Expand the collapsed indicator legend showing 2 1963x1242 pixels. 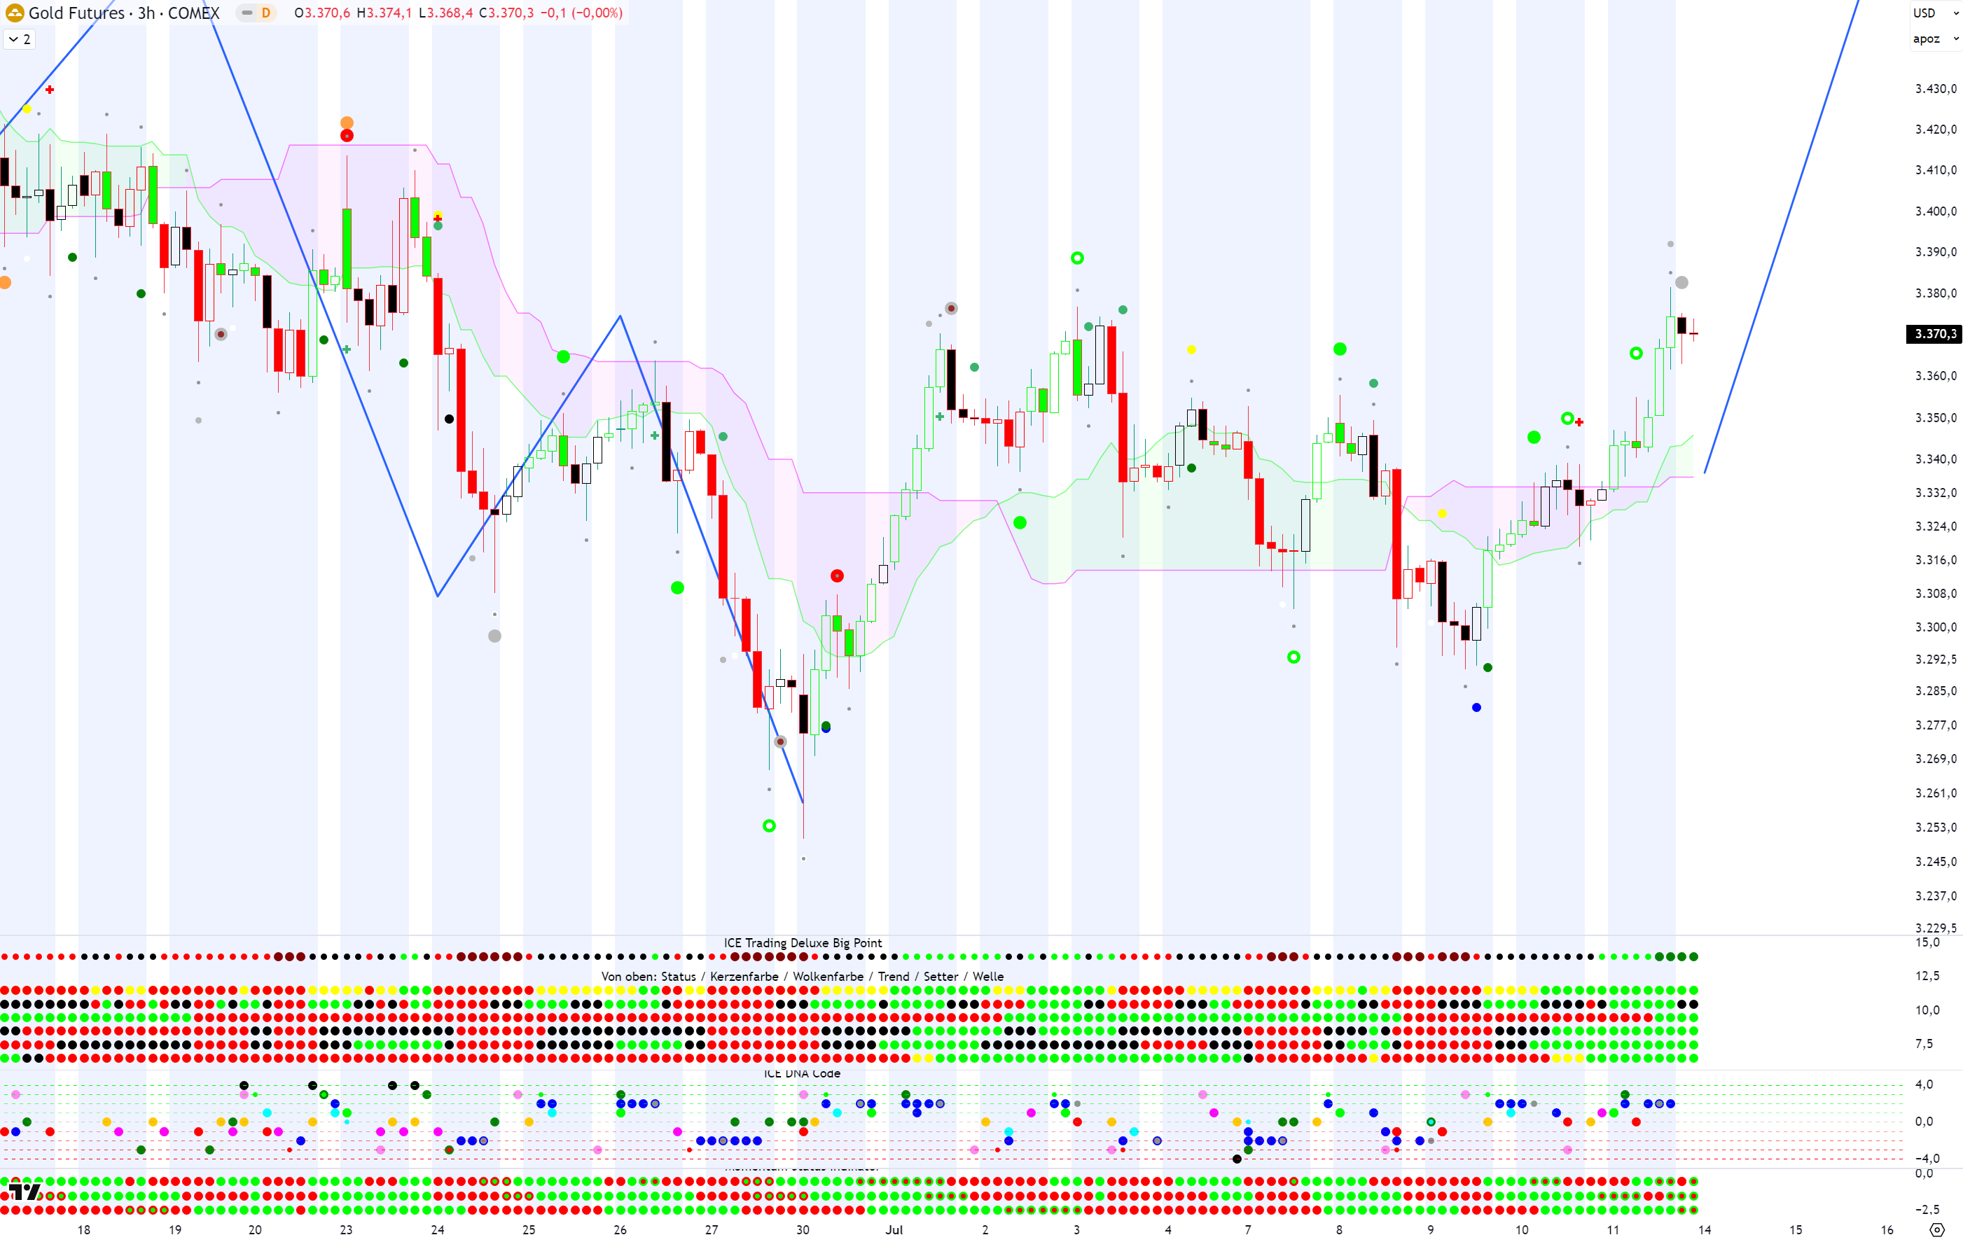tap(20, 39)
